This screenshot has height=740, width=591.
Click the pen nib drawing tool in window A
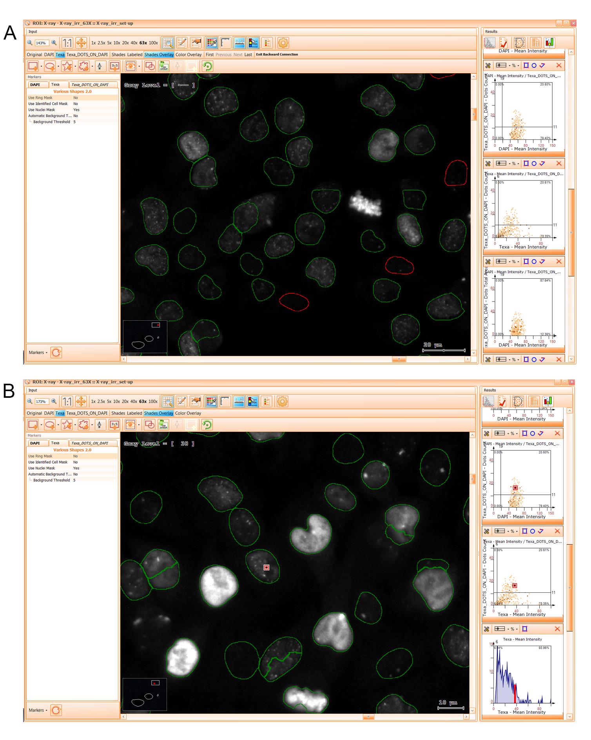[x=100, y=66]
